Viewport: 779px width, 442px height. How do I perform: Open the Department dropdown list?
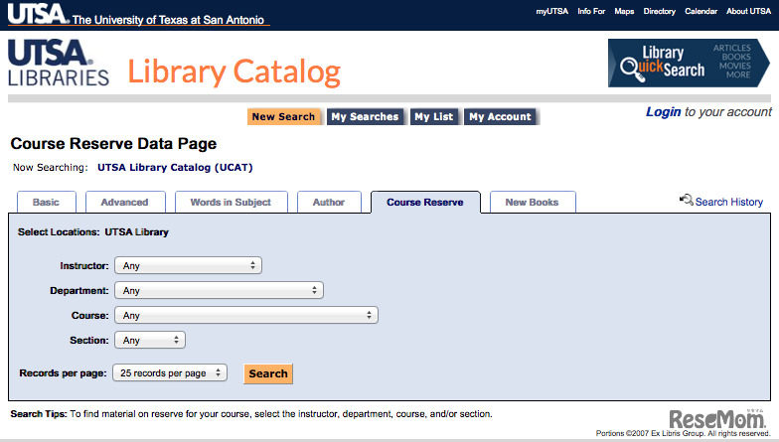click(220, 290)
